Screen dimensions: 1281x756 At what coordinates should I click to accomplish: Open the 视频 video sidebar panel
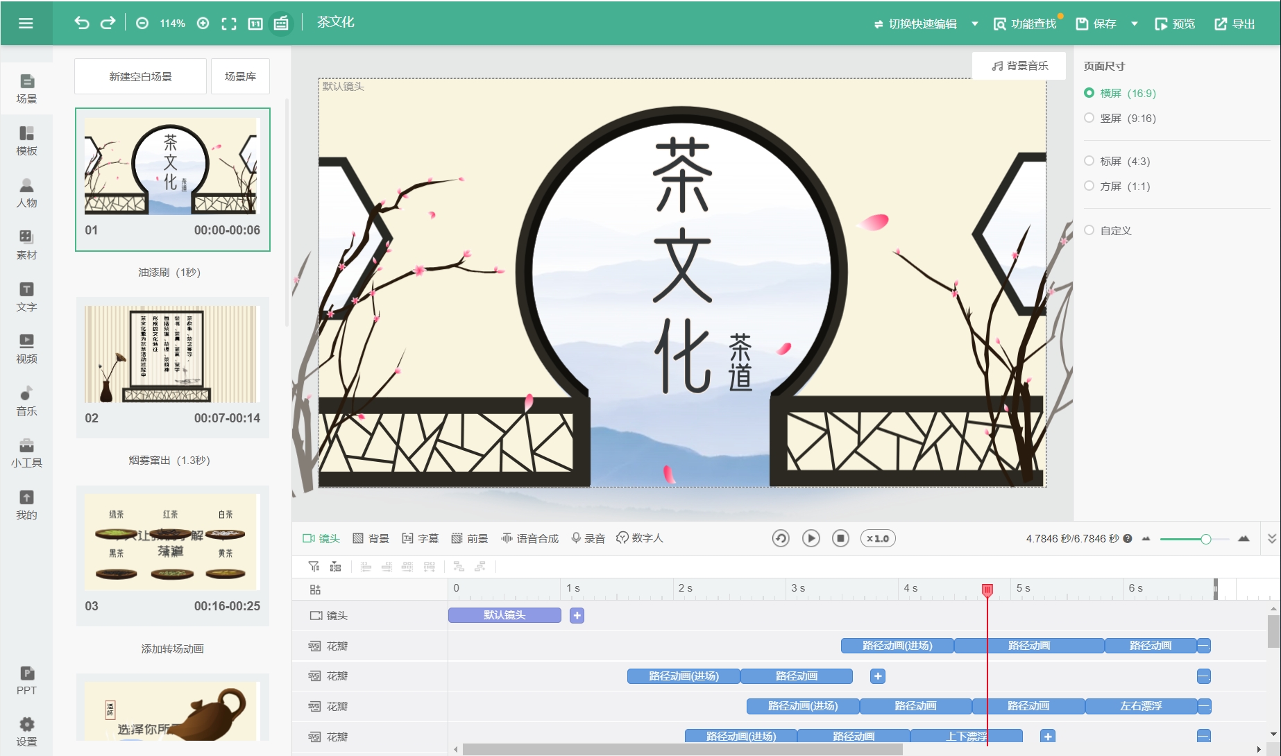tap(26, 349)
